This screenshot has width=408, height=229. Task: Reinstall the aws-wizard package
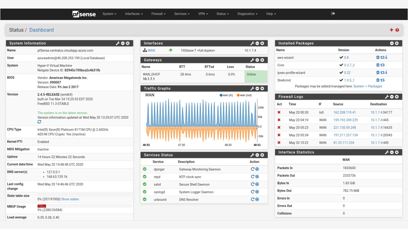coord(382,58)
